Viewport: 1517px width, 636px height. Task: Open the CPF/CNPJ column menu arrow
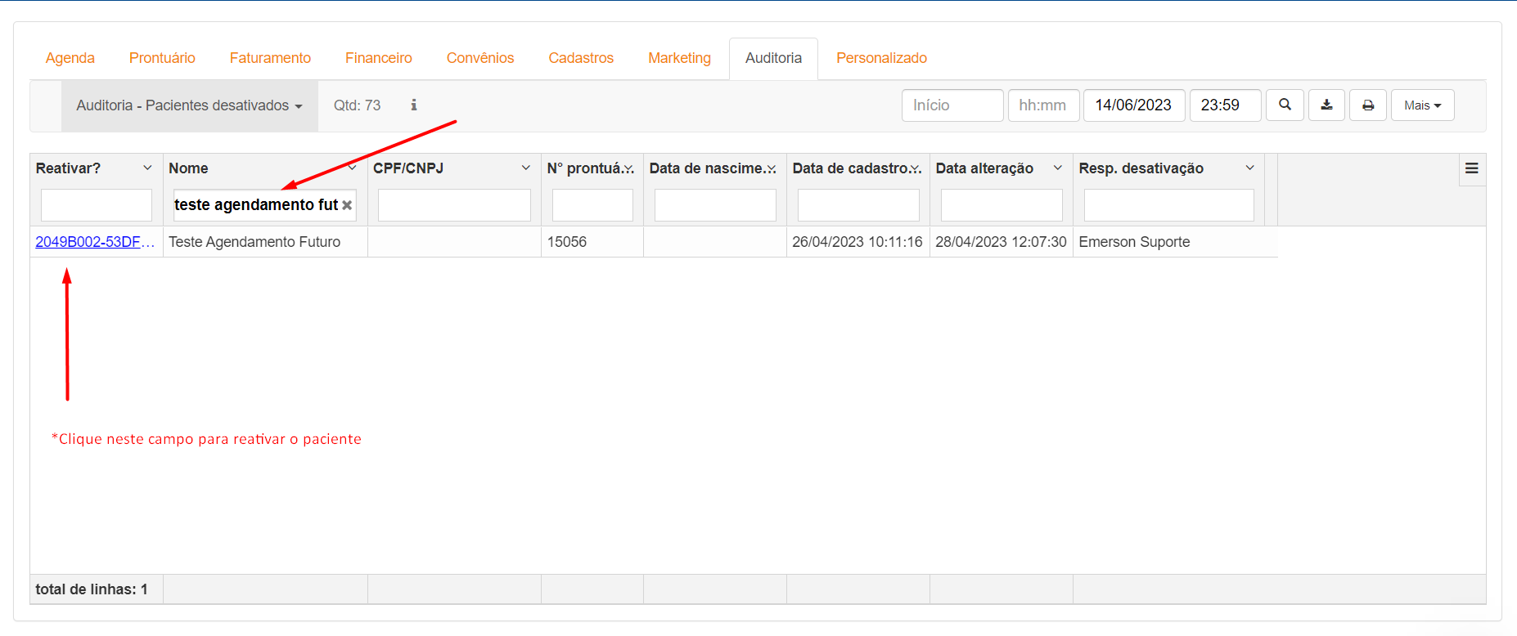tap(526, 168)
